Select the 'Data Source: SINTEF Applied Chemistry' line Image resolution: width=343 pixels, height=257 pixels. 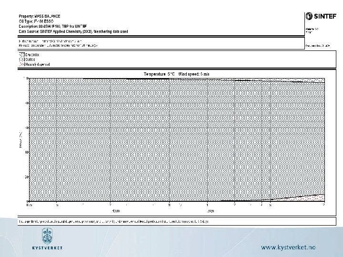(x=73, y=31)
